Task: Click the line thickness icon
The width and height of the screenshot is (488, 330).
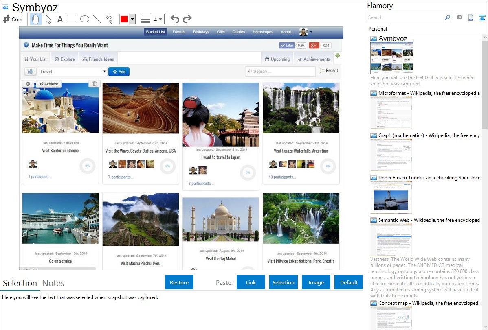Action: coord(145,19)
